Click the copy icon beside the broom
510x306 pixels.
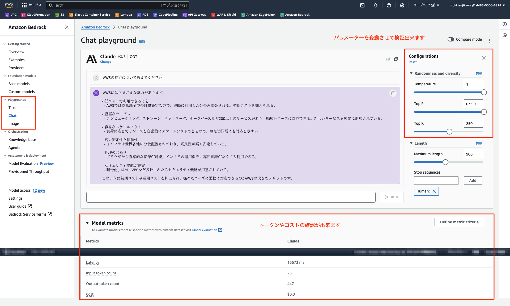(x=396, y=59)
